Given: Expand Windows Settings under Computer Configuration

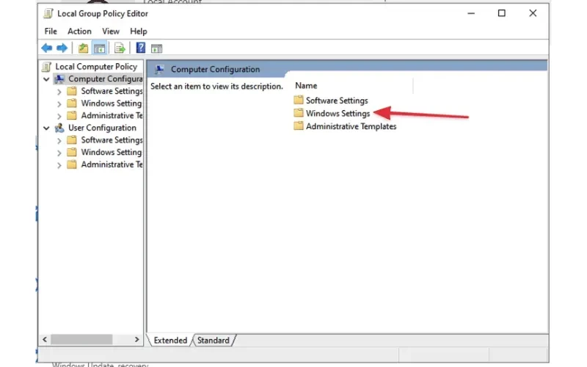Looking at the screenshot, I should tap(59, 104).
